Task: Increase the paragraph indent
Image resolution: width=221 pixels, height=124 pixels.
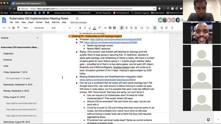Action: pyautogui.click(x=166, y=28)
